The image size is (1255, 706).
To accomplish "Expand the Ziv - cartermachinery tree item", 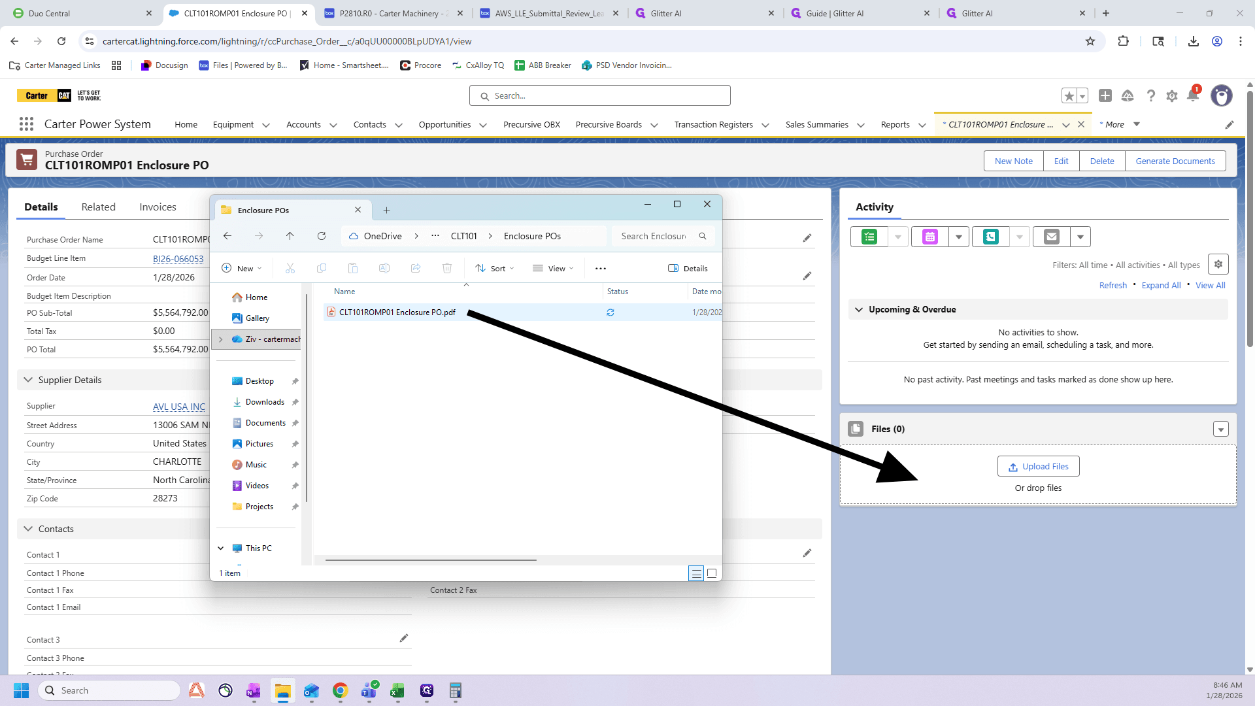I will coord(221,339).
